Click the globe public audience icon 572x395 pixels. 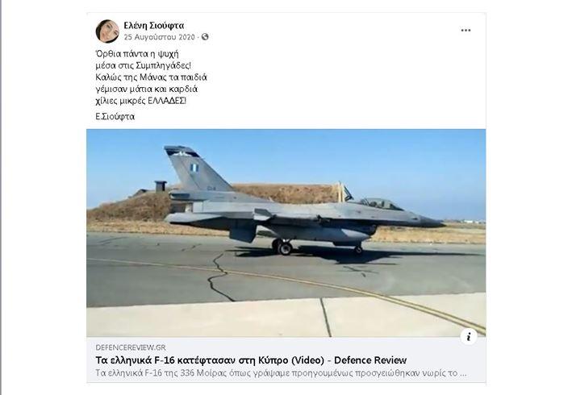click(x=205, y=37)
